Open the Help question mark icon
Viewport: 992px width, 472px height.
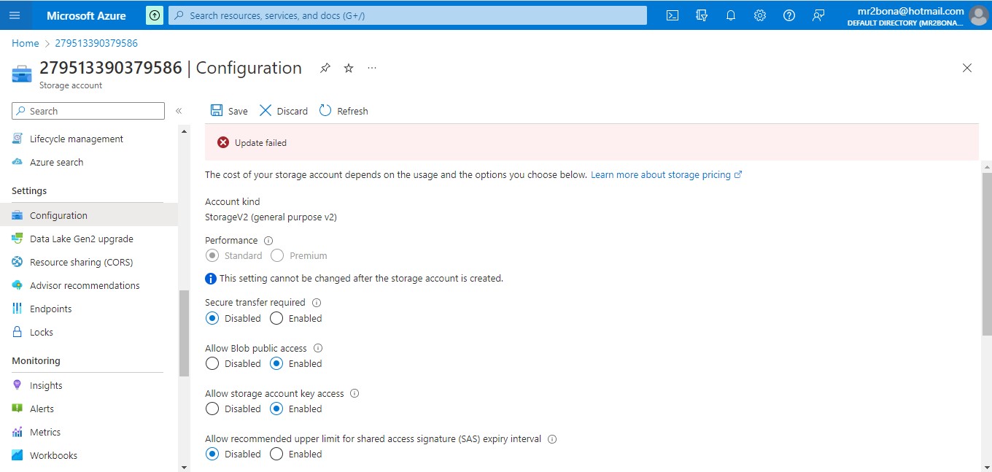point(788,15)
